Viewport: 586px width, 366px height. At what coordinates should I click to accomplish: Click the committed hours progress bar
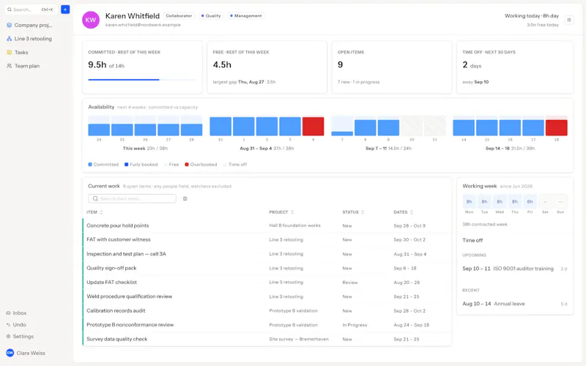click(x=142, y=80)
